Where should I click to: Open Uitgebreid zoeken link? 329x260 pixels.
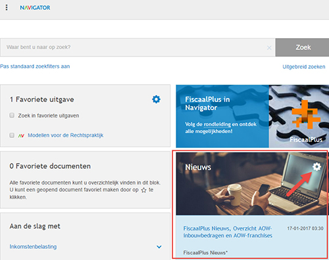(304, 67)
